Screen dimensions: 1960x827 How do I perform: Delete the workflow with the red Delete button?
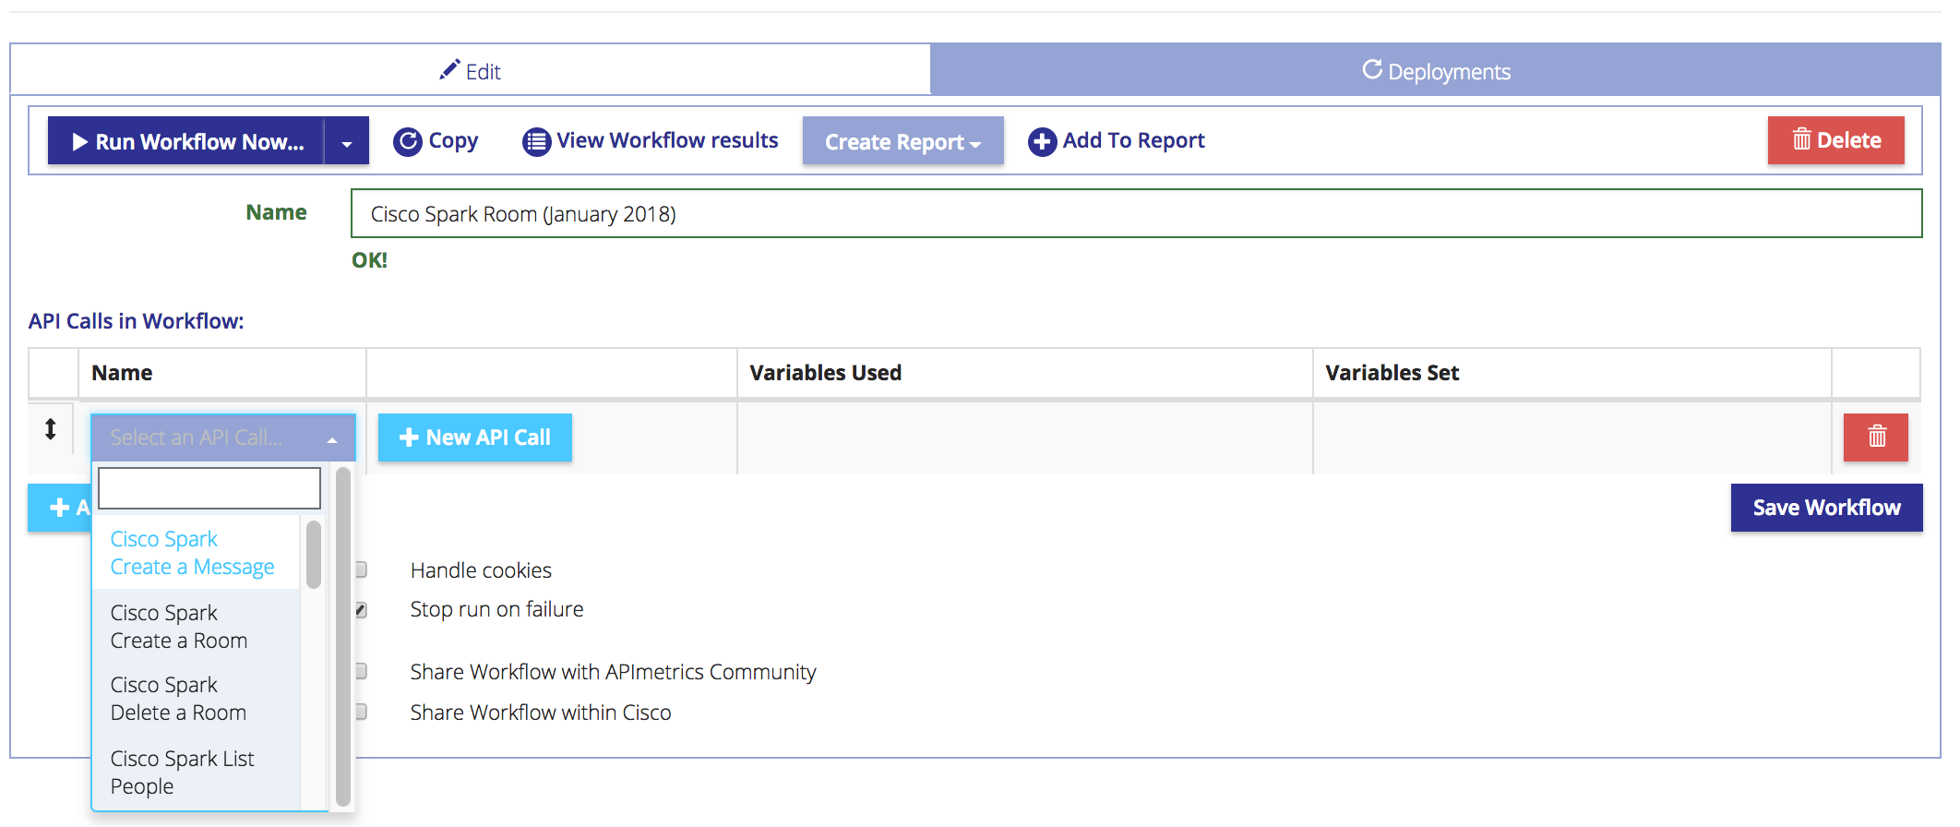pyautogui.click(x=1835, y=140)
